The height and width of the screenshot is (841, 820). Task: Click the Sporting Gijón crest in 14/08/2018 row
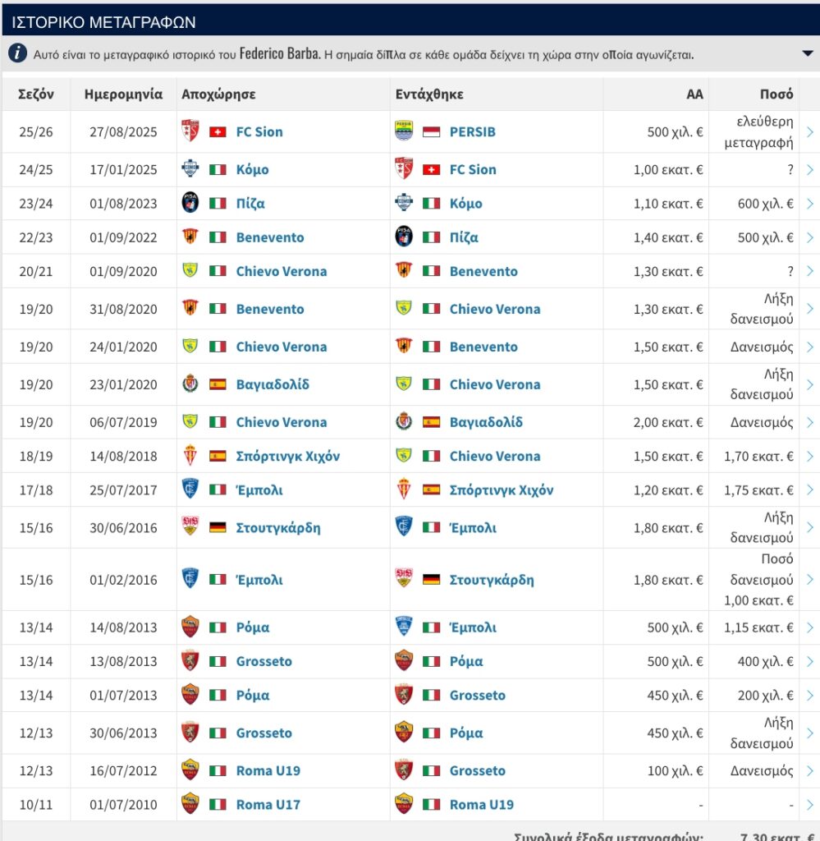190,456
